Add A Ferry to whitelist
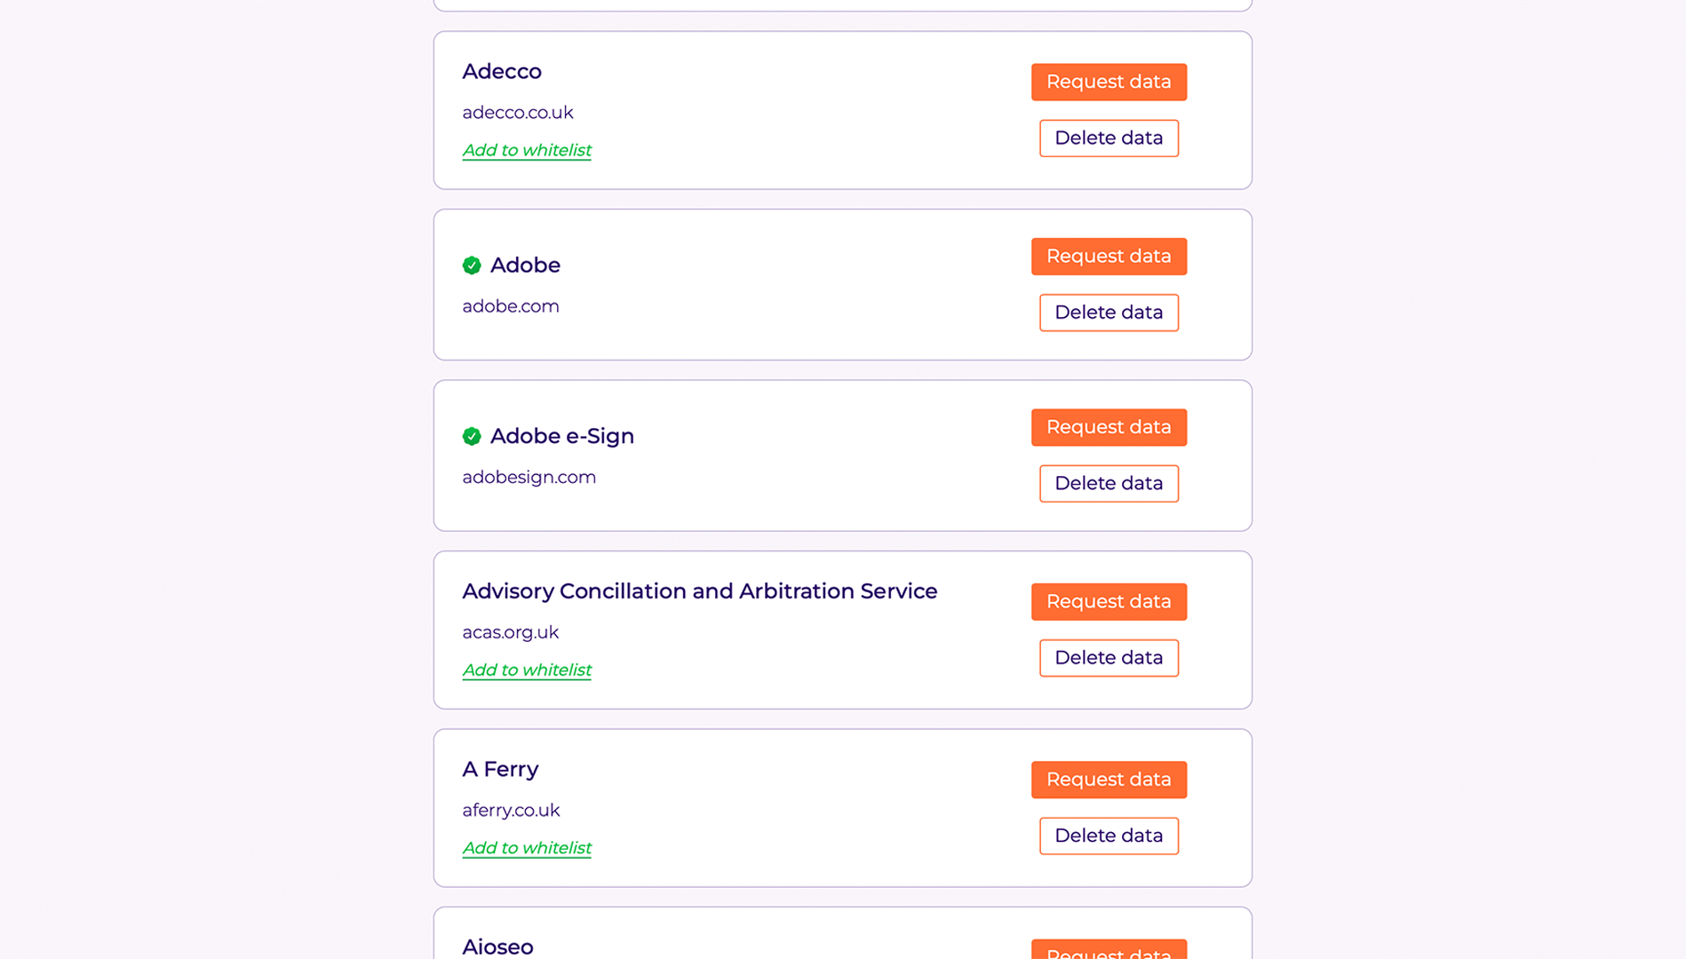 pyautogui.click(x=527, y=848)
